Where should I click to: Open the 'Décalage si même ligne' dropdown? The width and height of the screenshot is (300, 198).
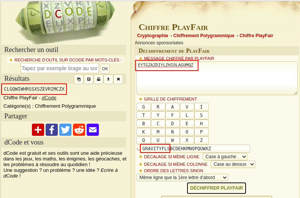[225, 157]
